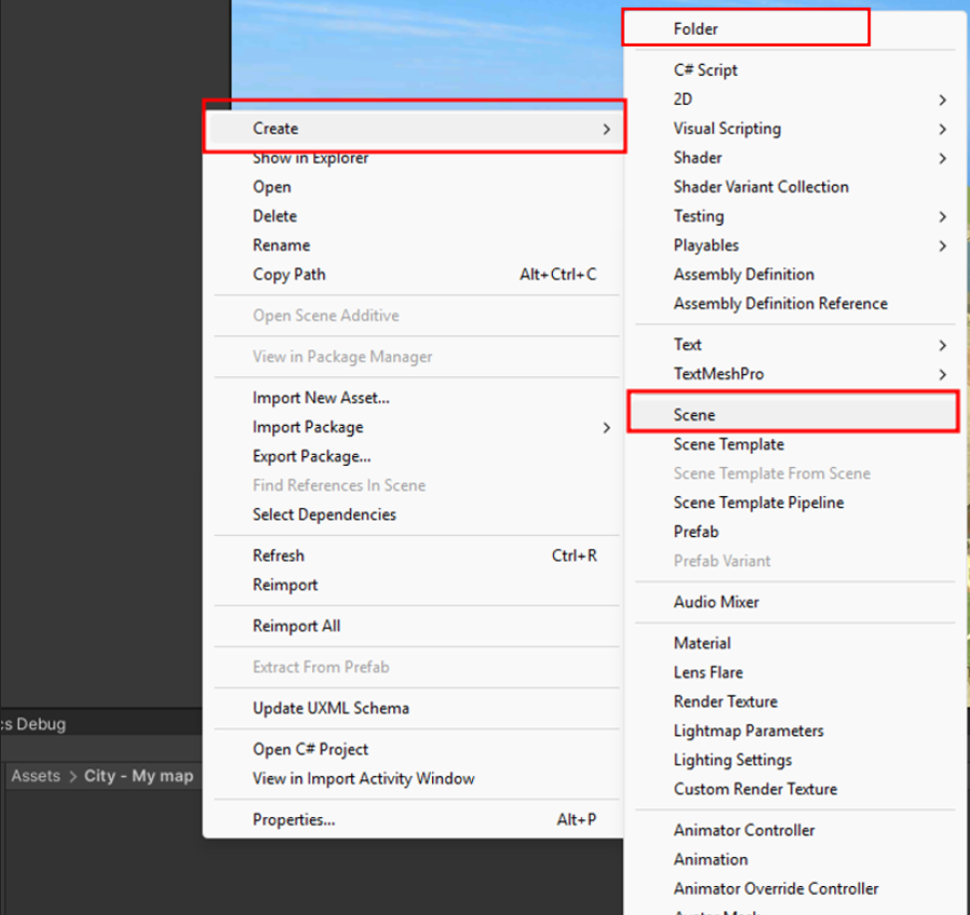
Task: Navigate to Assets in breadcrumb
Action: click(35, 775)
